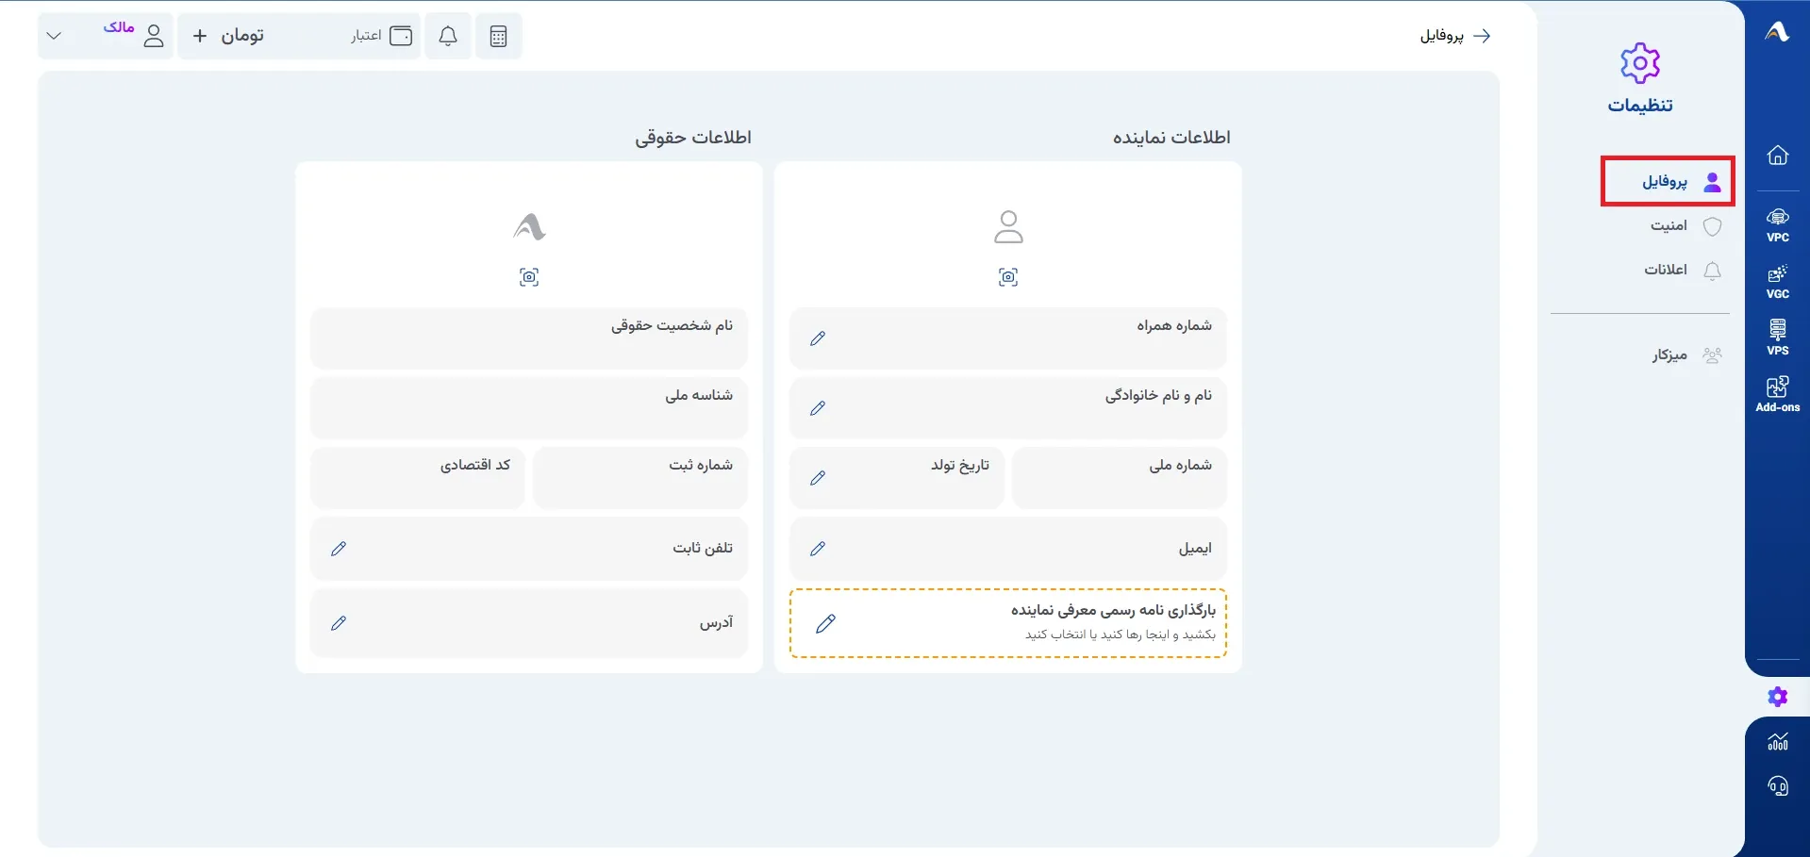Click the Arvan logo at the top of the sidebar
The height and width of the screenshot is (857, 1810).
(x=1777, y=32)
